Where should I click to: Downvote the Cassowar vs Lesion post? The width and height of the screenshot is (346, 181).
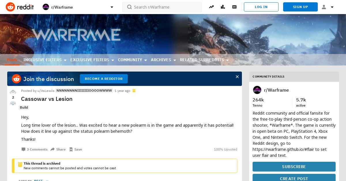pyautogui.click(x=13, y=103)
